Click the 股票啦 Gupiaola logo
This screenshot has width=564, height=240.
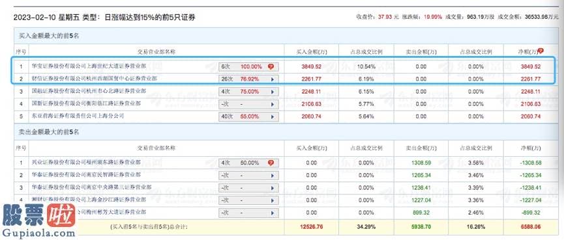(x=39, y=220)
